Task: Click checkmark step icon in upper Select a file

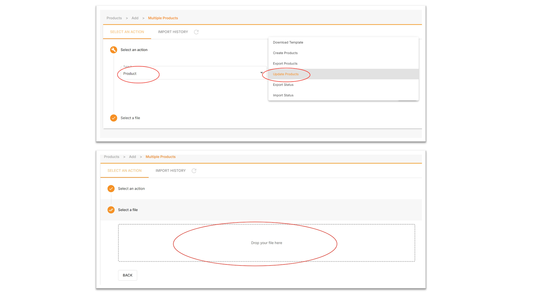Action: click(114, 118)
